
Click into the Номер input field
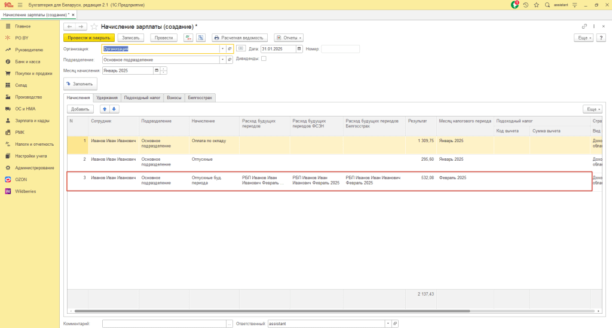tap(340, 49)
